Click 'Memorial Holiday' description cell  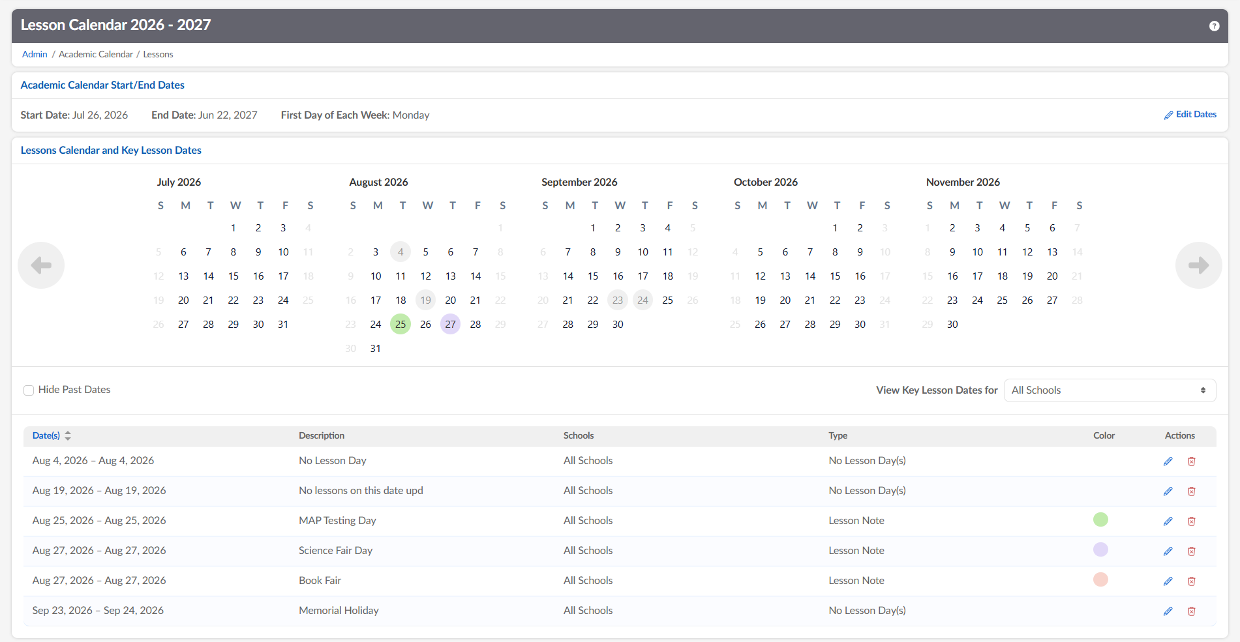click(339, 611)
